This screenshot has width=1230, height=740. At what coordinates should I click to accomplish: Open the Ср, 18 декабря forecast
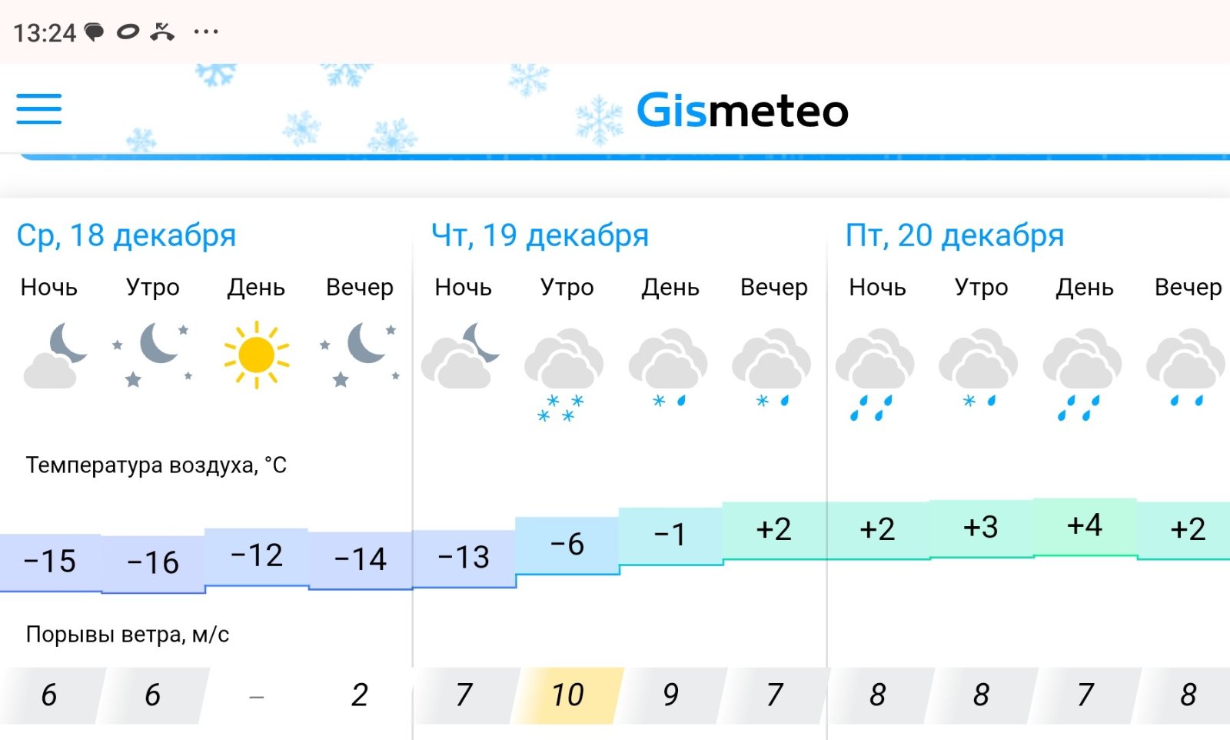(x=126, y=235)
